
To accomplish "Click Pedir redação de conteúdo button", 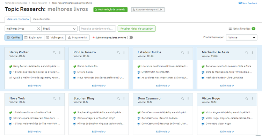I will pyautogui.click(x=110, y=10).
